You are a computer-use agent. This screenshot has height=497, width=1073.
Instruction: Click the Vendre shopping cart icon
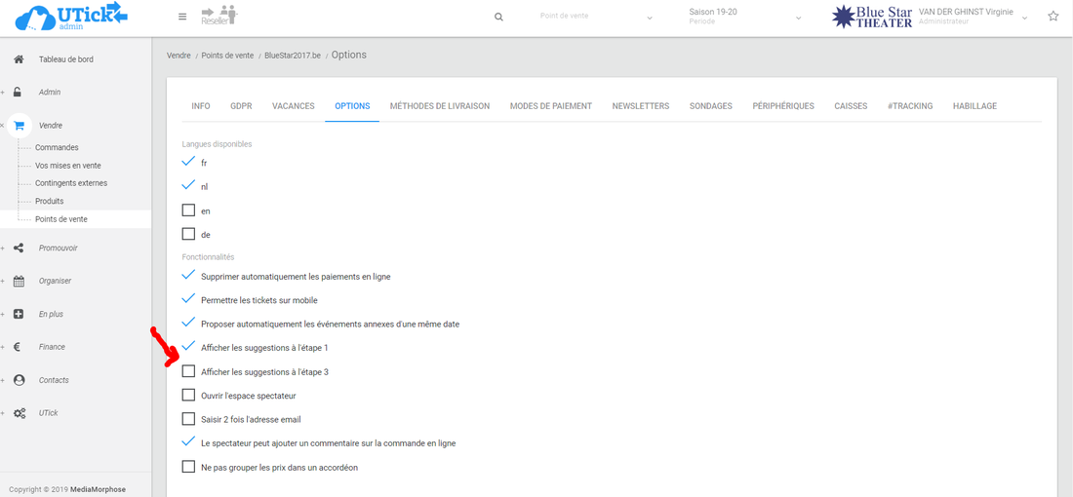[x=19, y=126]
